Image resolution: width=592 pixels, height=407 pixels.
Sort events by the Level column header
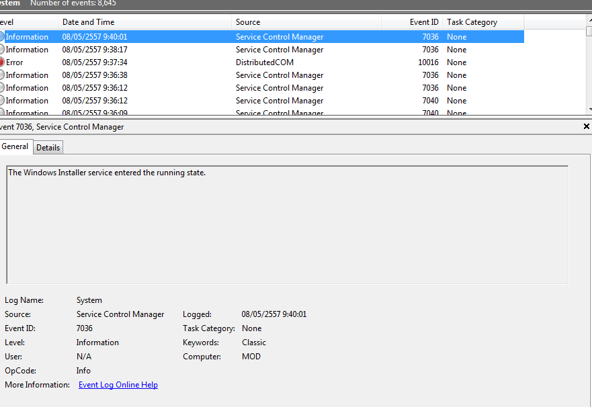27,22
